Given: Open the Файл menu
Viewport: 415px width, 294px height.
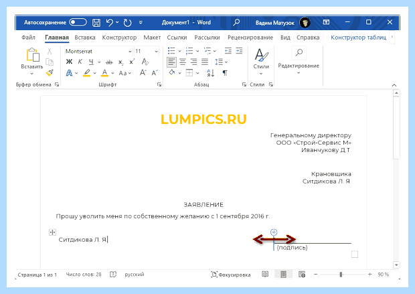Looking at the screenshot, I should (28, 38).
